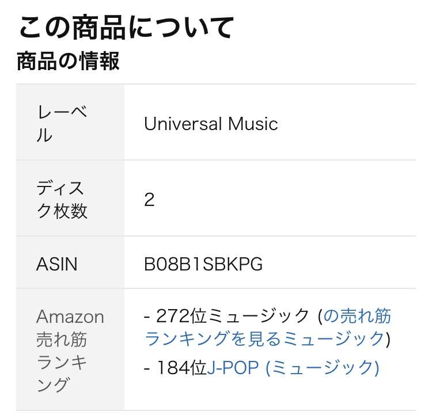Click the disc count value 2

149,200
